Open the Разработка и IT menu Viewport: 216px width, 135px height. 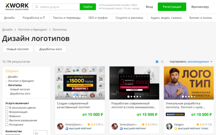point(34,18)
